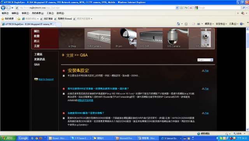Open the 2 Internet Explorer taskbar group

point(171,138)
